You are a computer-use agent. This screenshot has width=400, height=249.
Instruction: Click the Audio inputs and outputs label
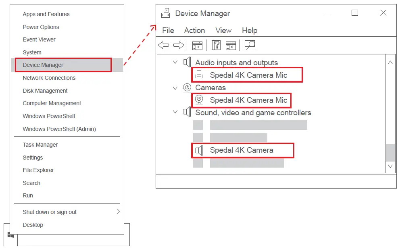pyautogui.click(x=236, y=63)
